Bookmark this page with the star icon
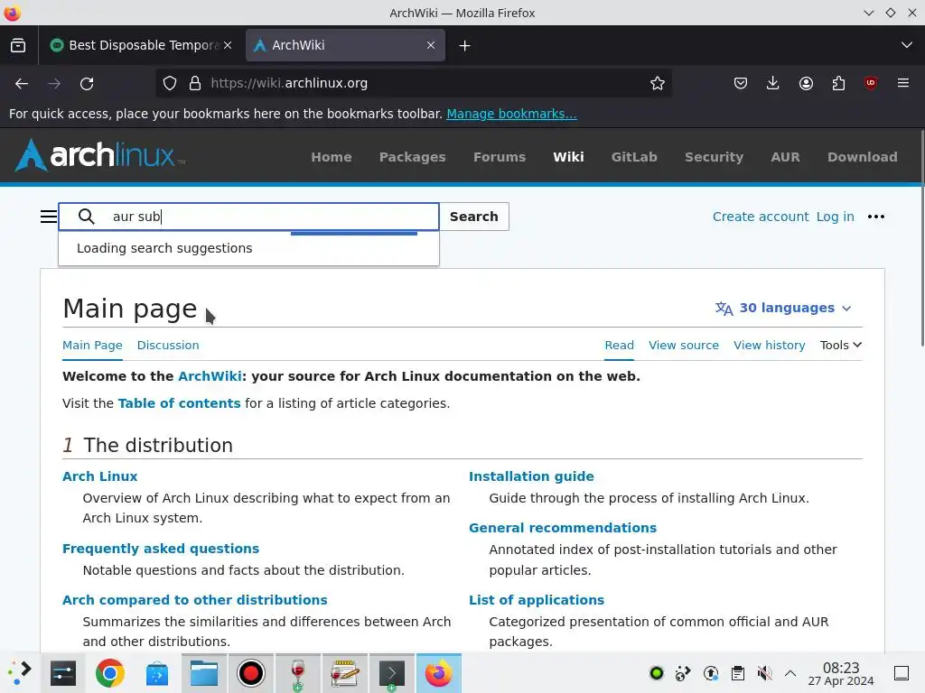This screenshot has width=925, height=693. [x=658, y=84]
